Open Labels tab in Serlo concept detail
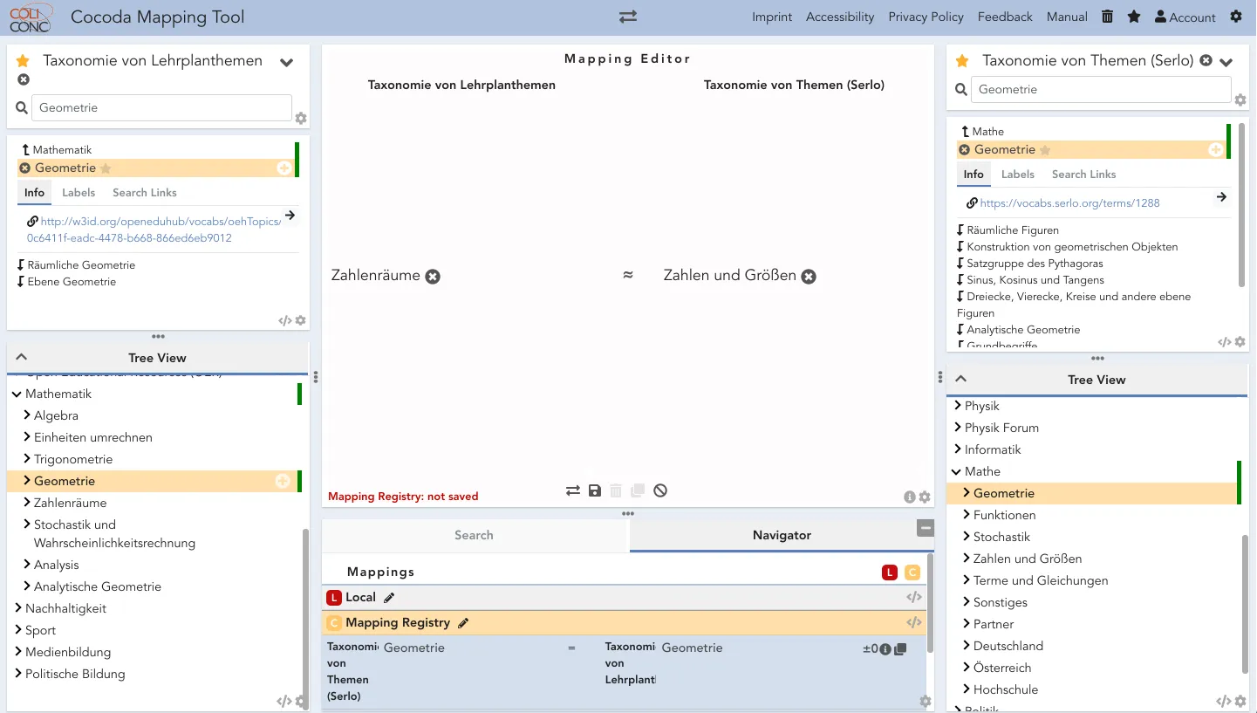The width and height of the screenshot is (1257, 713). pyautogui.click(x=1018, y=175)
